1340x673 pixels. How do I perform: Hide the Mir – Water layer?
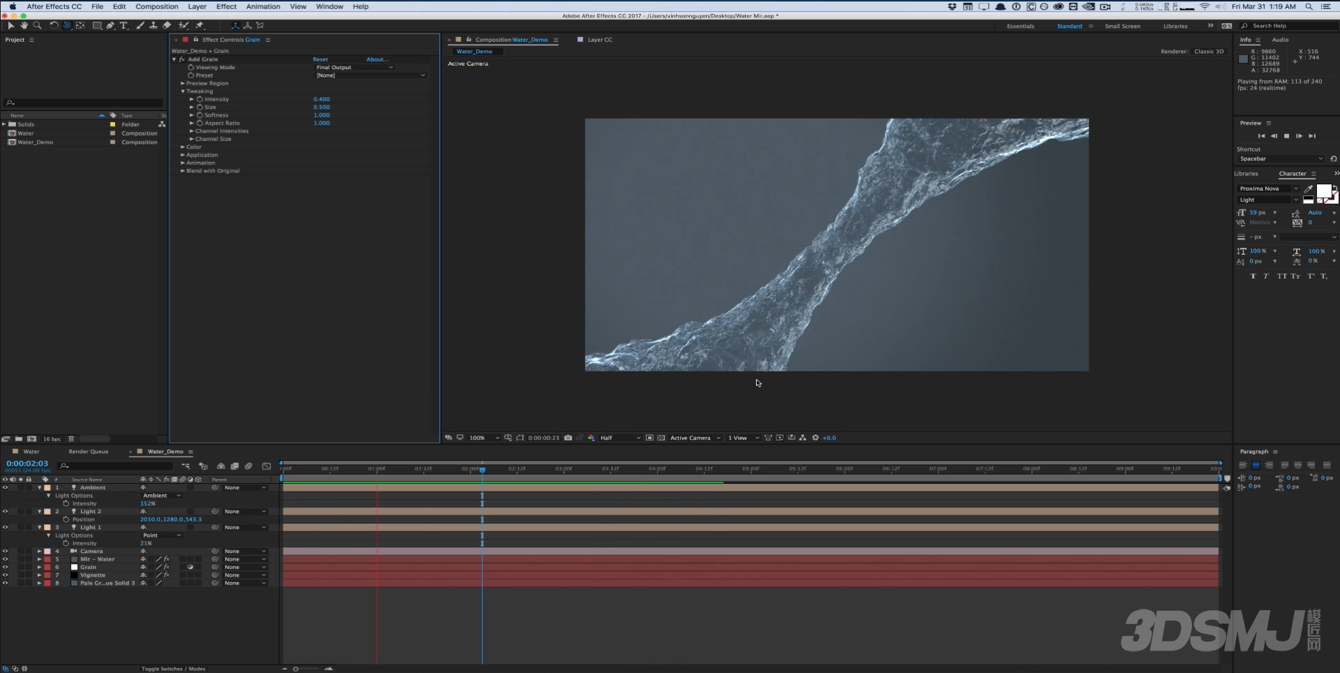coord(5,559)
